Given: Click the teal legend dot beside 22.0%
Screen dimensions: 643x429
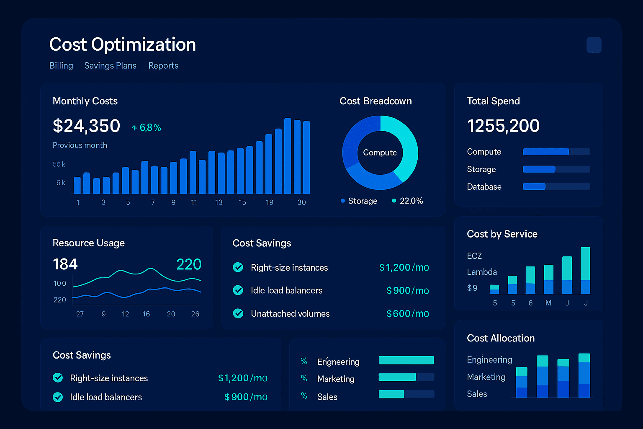Looking at the screenshot, I should click(x=394, y=201).
